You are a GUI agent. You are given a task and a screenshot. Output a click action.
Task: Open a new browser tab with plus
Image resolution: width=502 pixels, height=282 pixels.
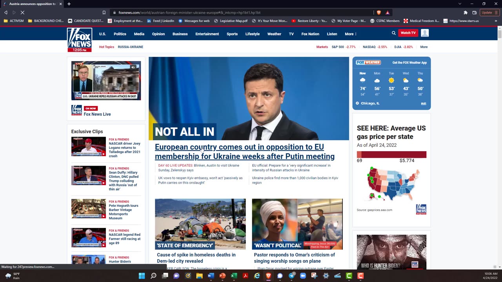[x=69, y=4]
